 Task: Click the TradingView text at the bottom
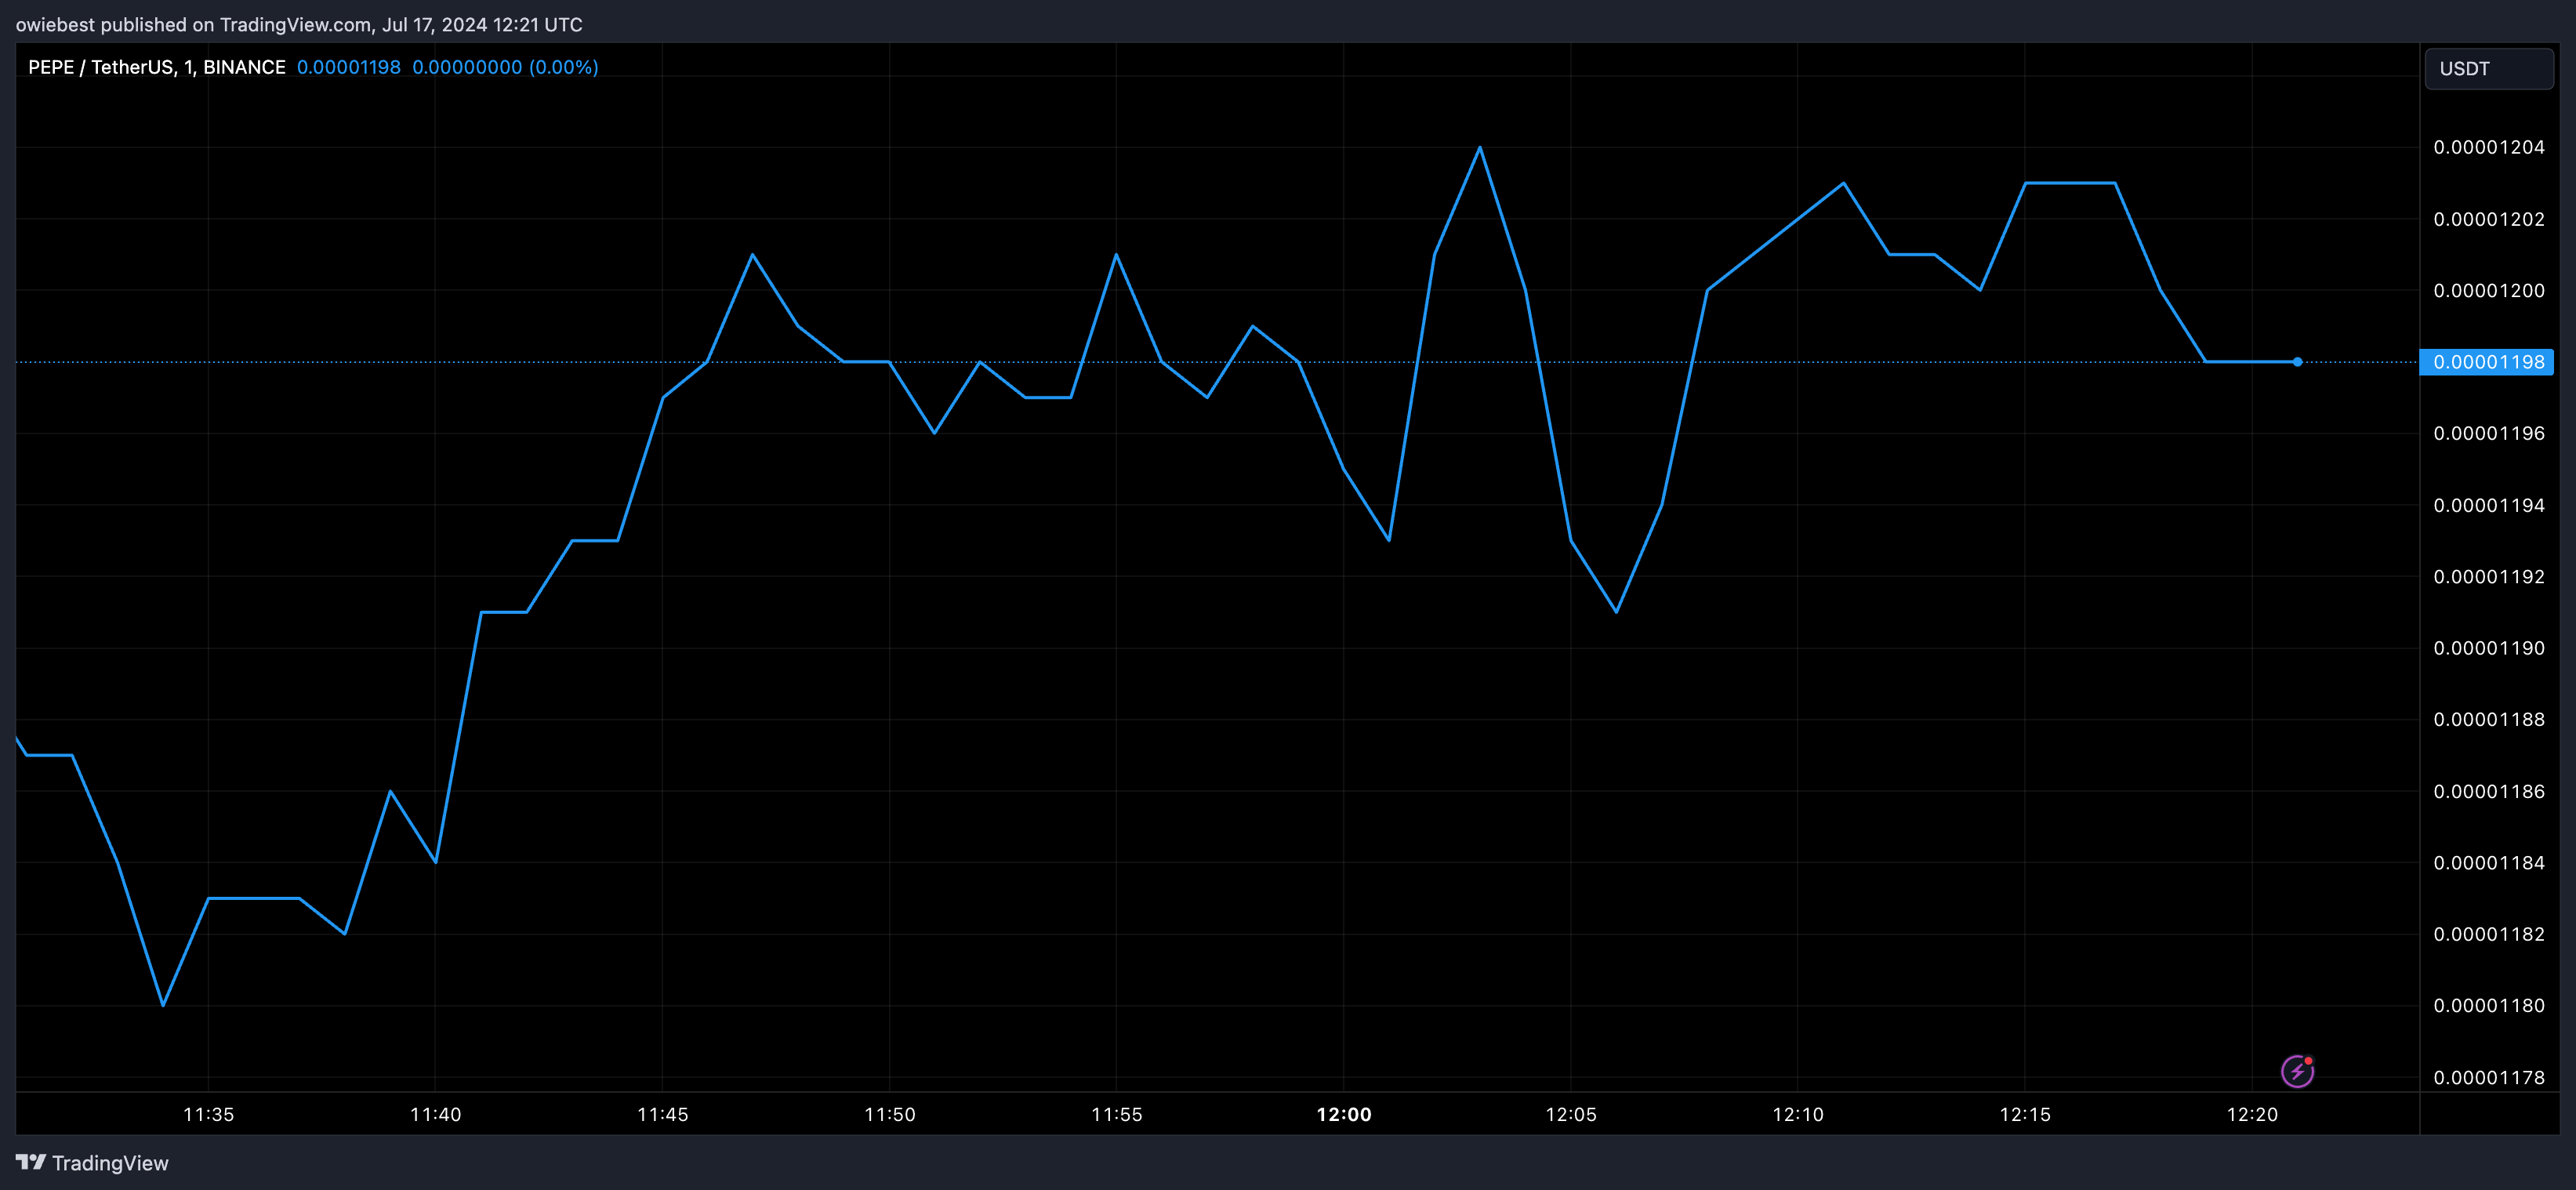pyautogui.click(x=110, y=1163)
